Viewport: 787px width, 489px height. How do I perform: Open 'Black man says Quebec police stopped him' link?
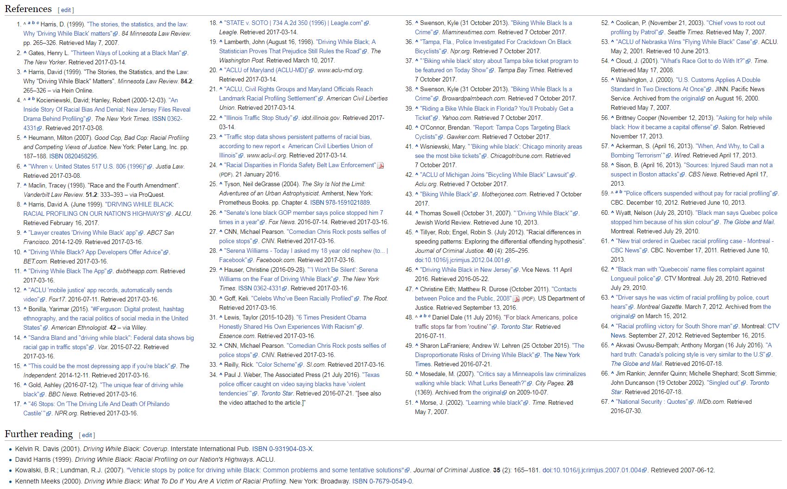point(694,218)
